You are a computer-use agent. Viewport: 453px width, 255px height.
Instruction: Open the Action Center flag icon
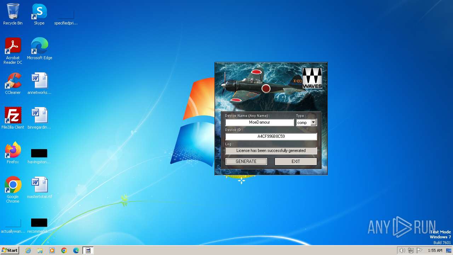coord(420,250)
